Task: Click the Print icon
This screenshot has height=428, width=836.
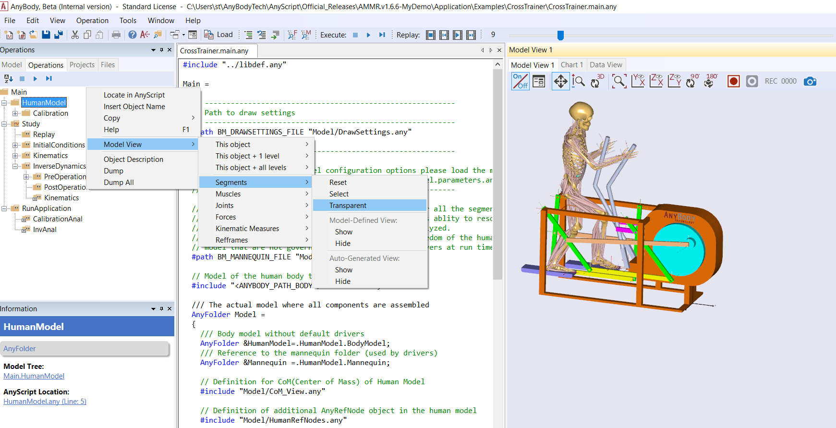Action: (116, 35)
